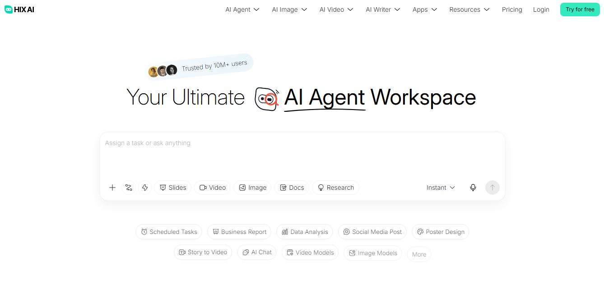Choose the Poster Design suggestion
Screen dimensions: 604x284
point(441,232)
